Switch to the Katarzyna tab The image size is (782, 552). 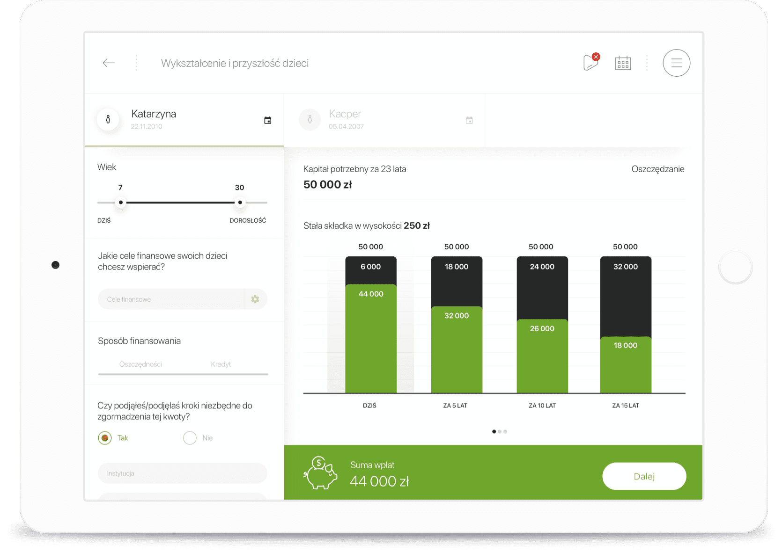(x=184, y=120)
